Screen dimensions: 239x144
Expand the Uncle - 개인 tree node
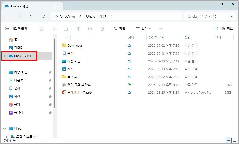[5, 56]
